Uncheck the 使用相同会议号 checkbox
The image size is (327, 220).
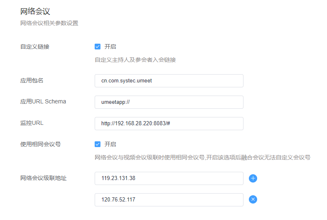[x=98, y=144]
